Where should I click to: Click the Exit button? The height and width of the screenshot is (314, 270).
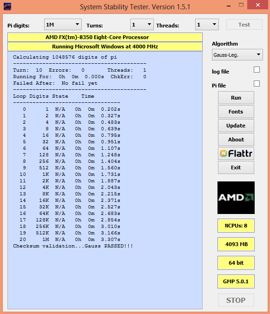coord(236,167)
